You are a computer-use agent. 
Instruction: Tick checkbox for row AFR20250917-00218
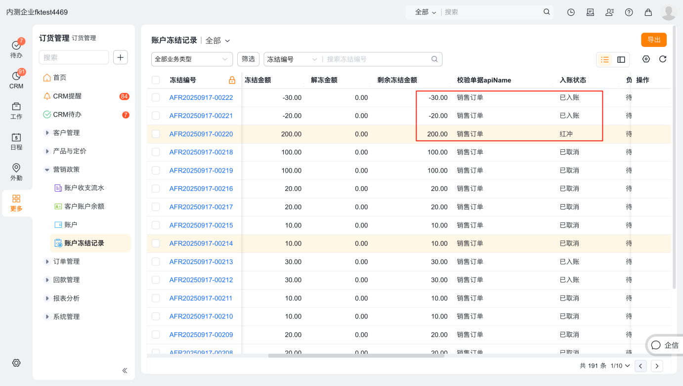coord(156,152)
